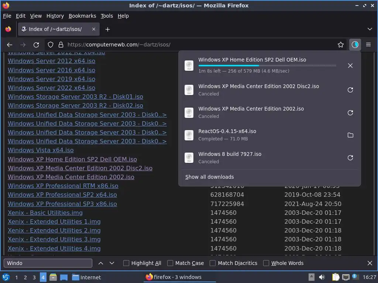378x283 pixels.
Task: Click the Internet folder taskbar item
Action: click(86, 277)
